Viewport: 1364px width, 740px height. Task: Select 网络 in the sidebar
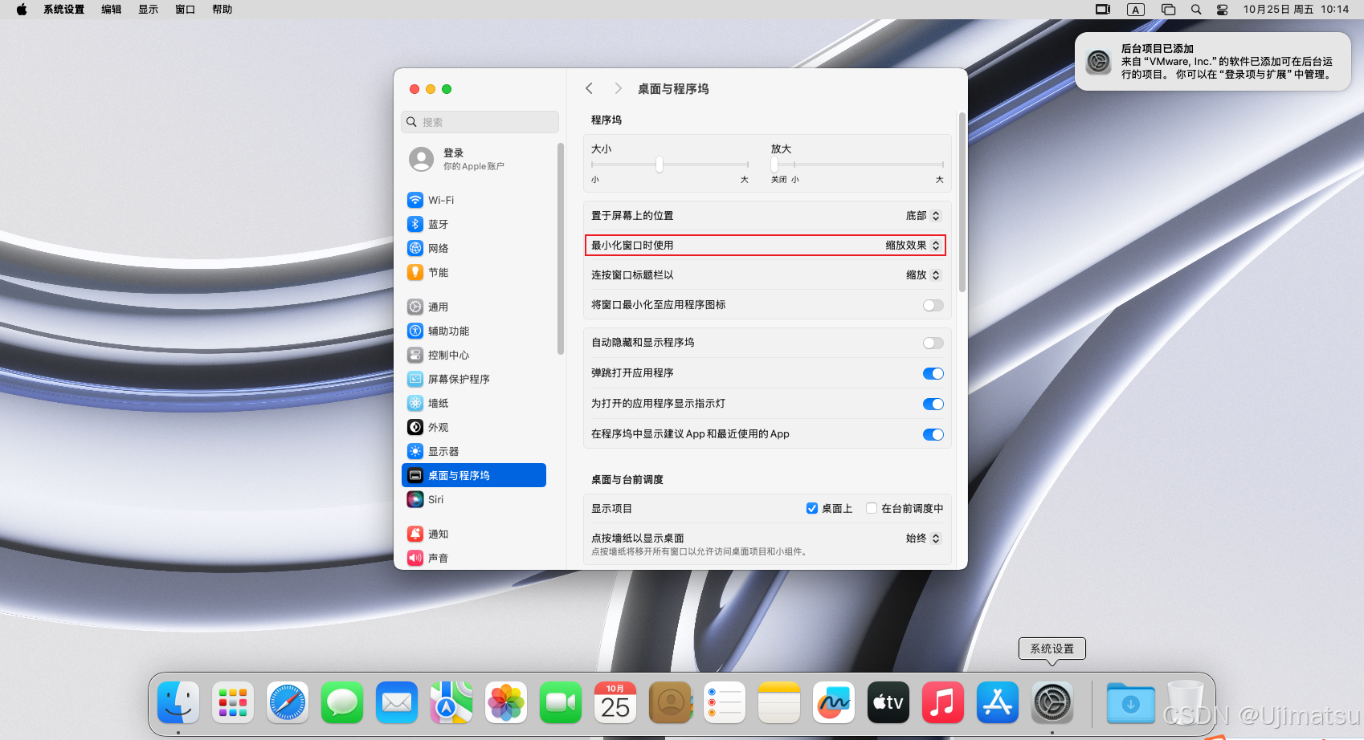(x=474, y=248)
